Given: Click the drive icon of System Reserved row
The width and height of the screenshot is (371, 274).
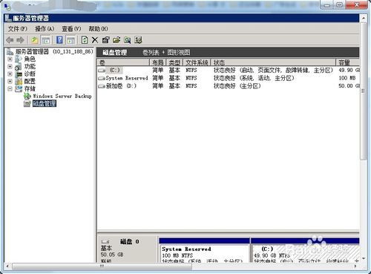Looking at the screenshot, I should (x=102, y=78).
